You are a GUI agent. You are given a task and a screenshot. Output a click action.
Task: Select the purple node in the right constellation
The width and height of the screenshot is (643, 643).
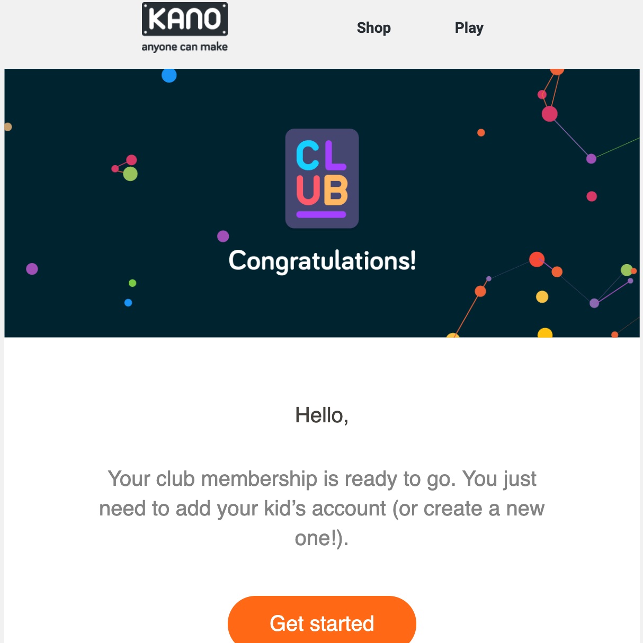(x=591, y=158)
